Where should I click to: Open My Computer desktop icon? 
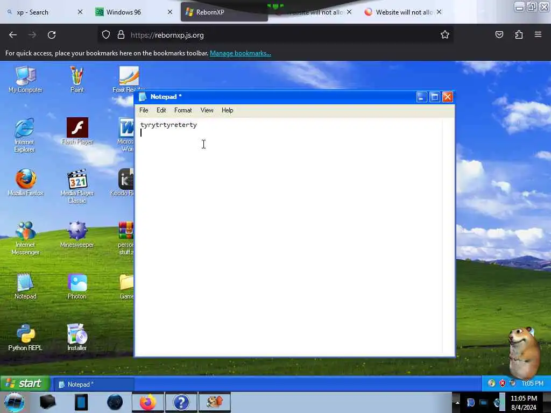[x=25, y=80]
